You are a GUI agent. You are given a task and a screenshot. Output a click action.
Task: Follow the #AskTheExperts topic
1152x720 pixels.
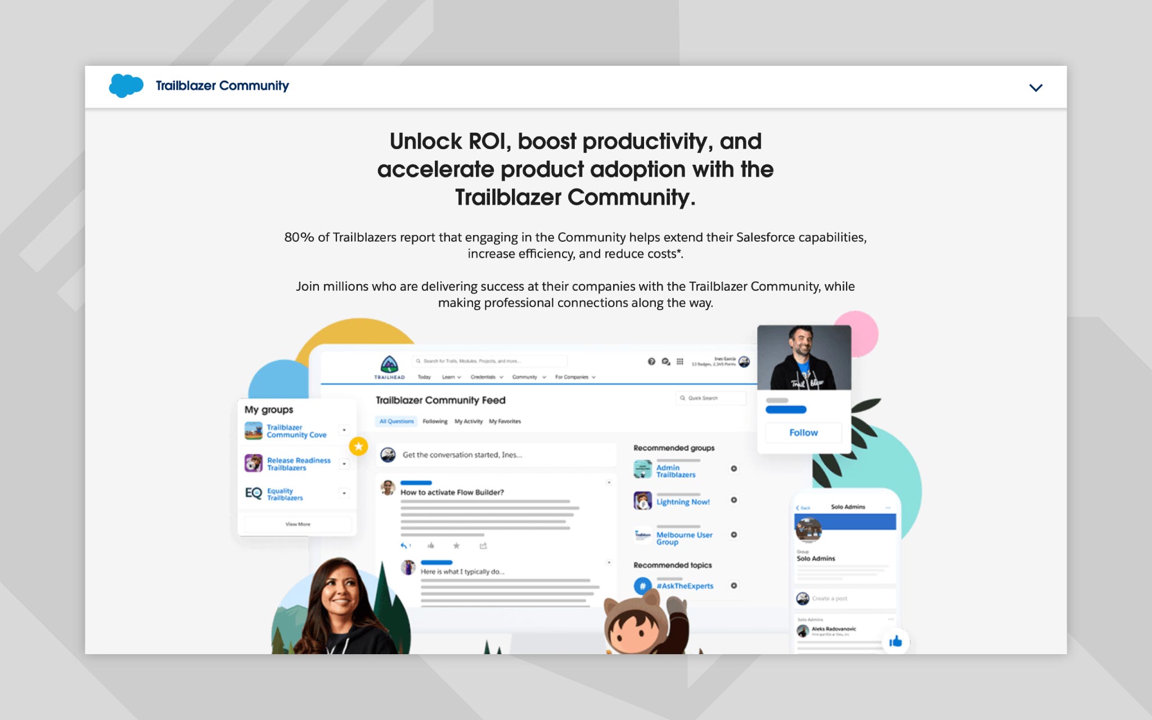(x=735, y=586)
